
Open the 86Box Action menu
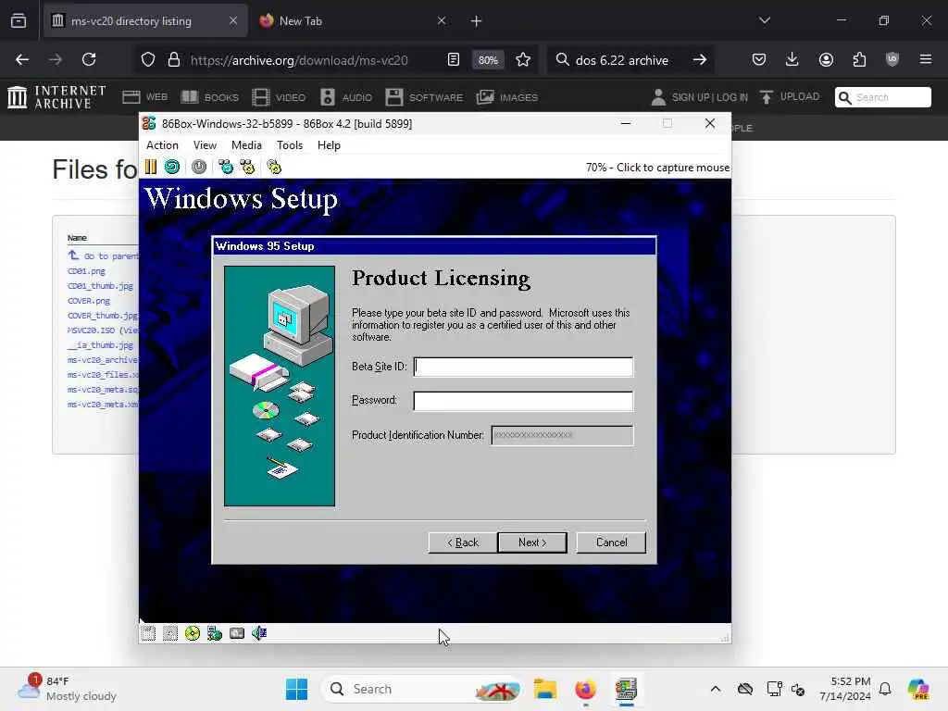[x=162, y=145]
